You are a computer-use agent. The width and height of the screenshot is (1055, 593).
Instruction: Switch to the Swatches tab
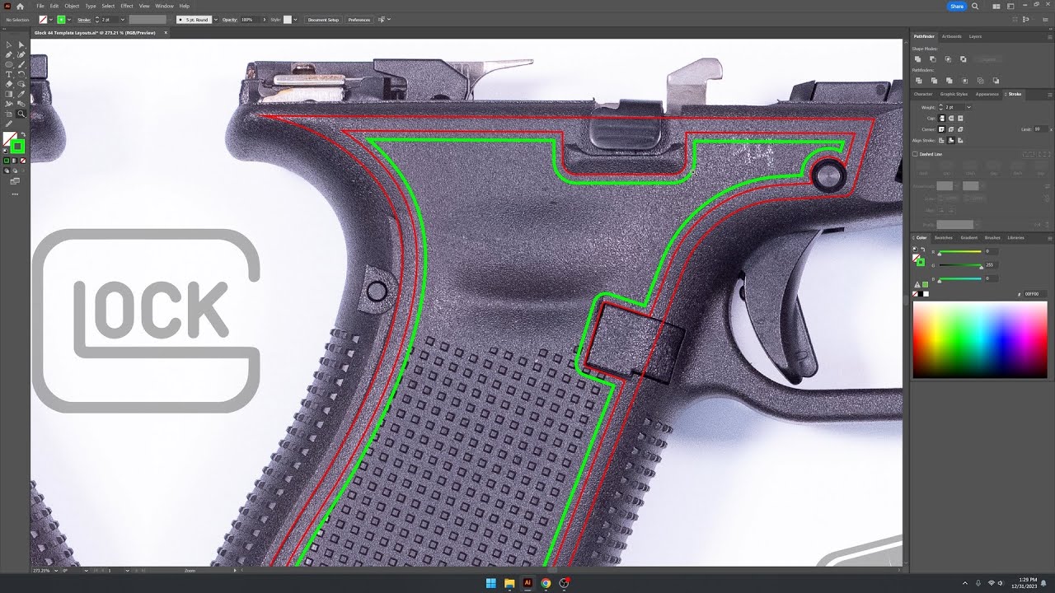(x=943, y=238)
